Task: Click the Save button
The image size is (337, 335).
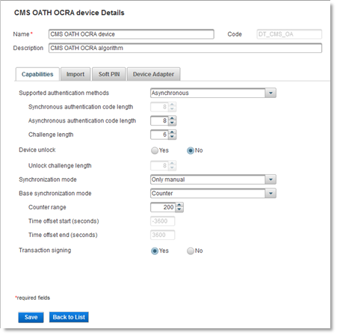Action: [31, 317]
